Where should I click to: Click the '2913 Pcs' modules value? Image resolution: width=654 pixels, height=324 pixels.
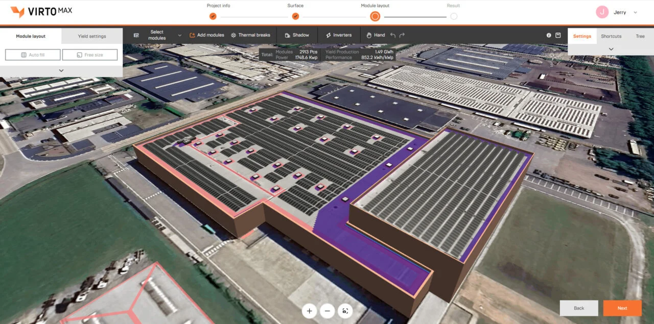pos(308,52)
